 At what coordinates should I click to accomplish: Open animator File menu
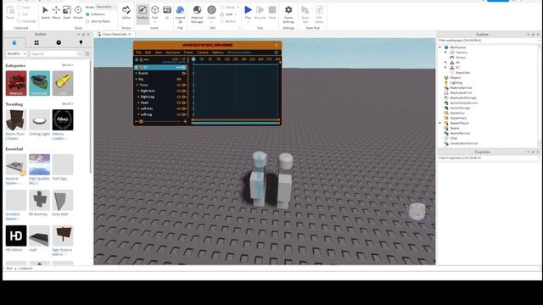138,53
